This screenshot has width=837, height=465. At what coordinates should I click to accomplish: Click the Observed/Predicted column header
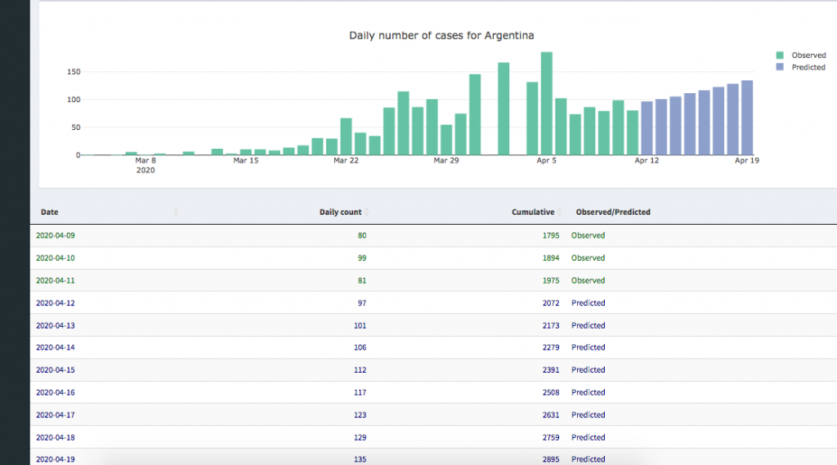(613, 212)
